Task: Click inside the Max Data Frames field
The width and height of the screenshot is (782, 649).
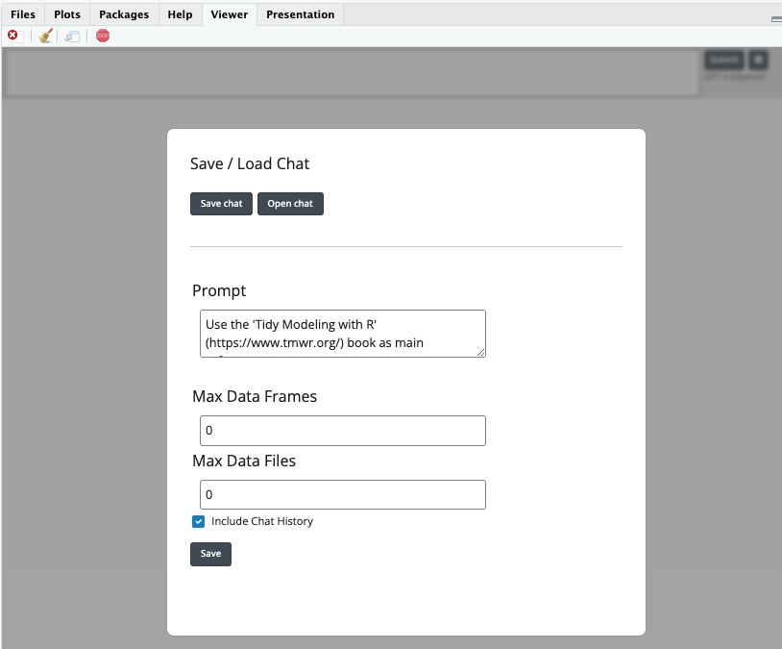Action: point(342,430)
